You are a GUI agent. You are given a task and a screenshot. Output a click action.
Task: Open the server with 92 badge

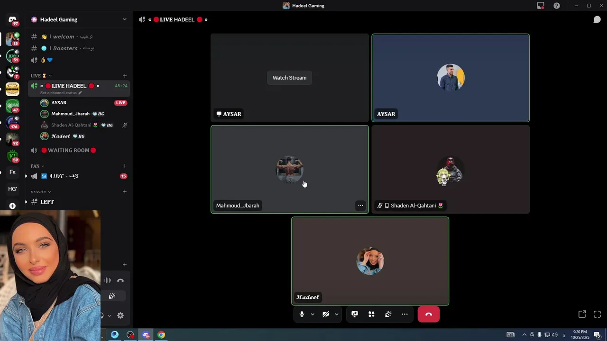click(x=12, y=139)
